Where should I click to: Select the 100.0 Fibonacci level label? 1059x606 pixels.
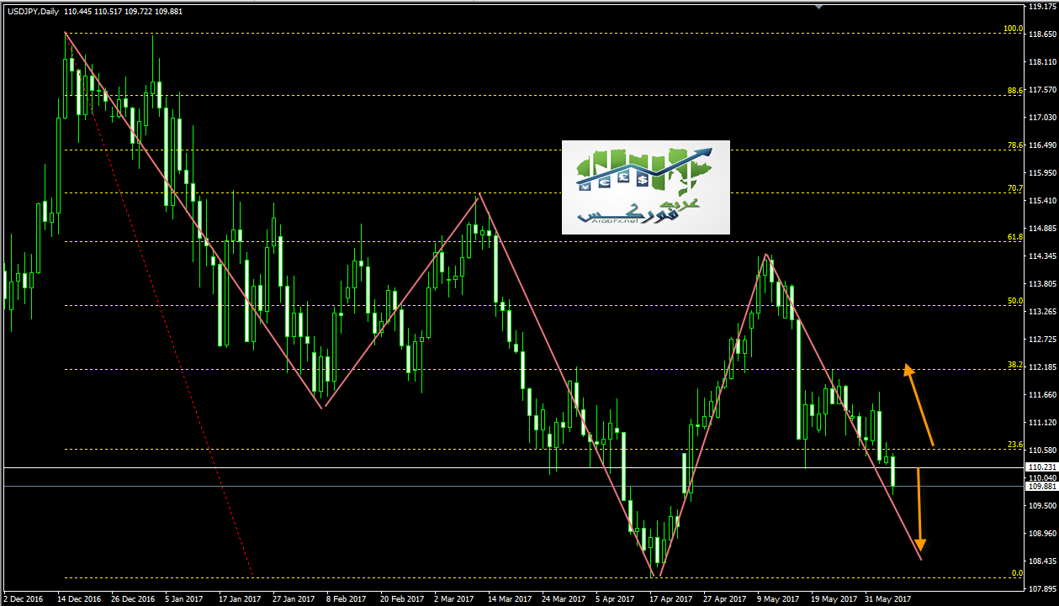click(x=1013, y=29)
